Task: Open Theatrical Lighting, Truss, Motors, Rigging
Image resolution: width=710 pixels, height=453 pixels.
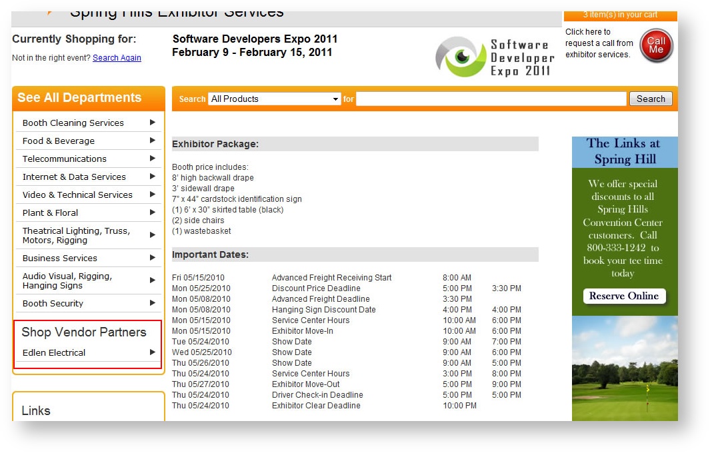Action: tap(76, 235)
